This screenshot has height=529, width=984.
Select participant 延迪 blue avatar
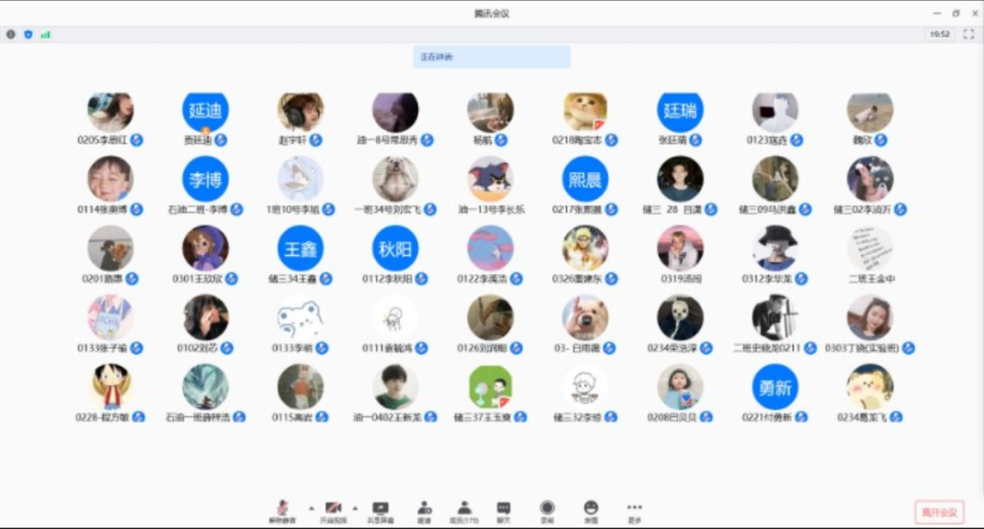coord(205,111)
